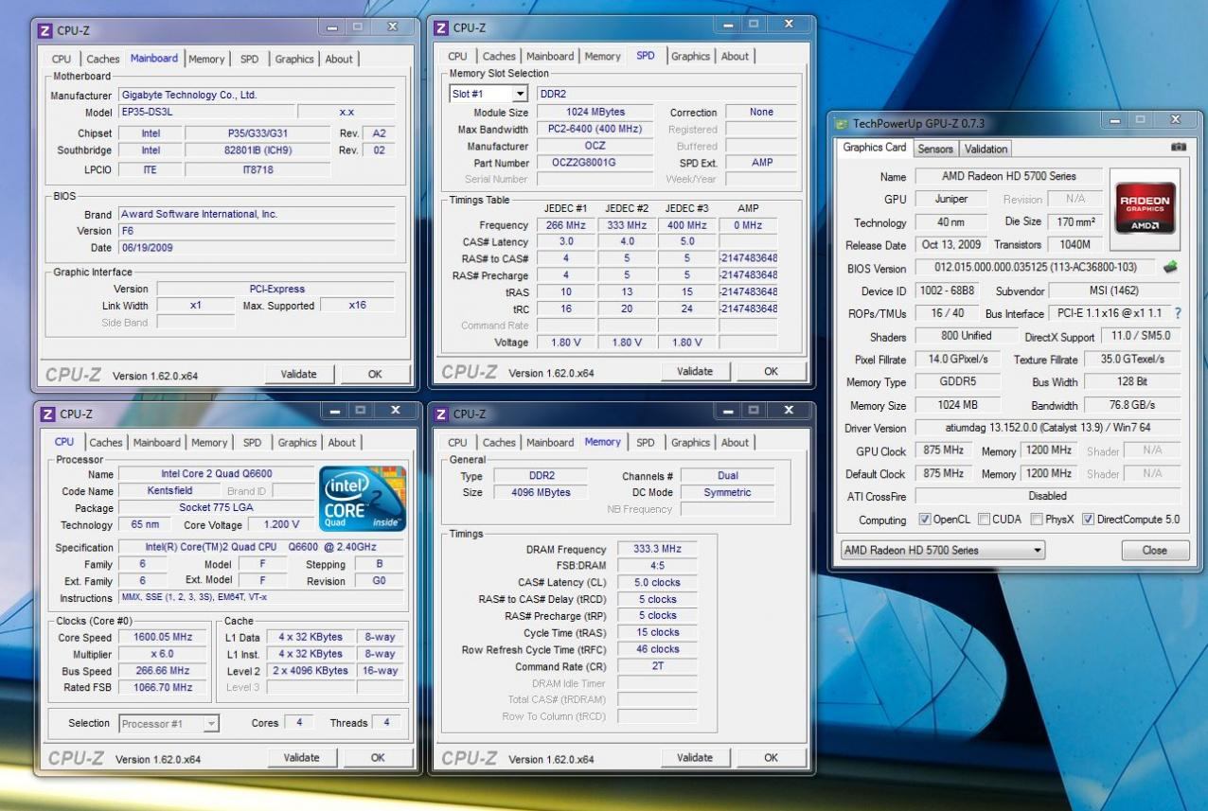Click the Radeon Graphics logo in GPU-Z

pos(1145,208)
